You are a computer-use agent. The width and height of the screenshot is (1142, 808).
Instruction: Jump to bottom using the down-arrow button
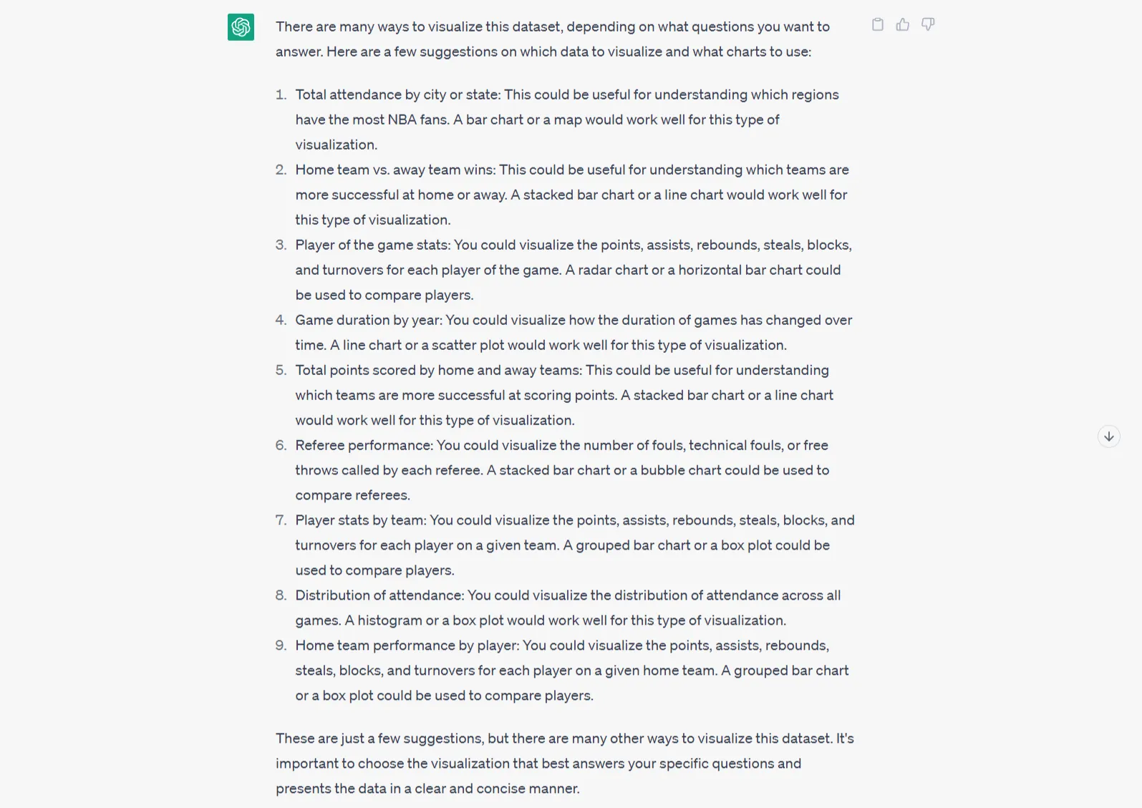click(1108, 436)
